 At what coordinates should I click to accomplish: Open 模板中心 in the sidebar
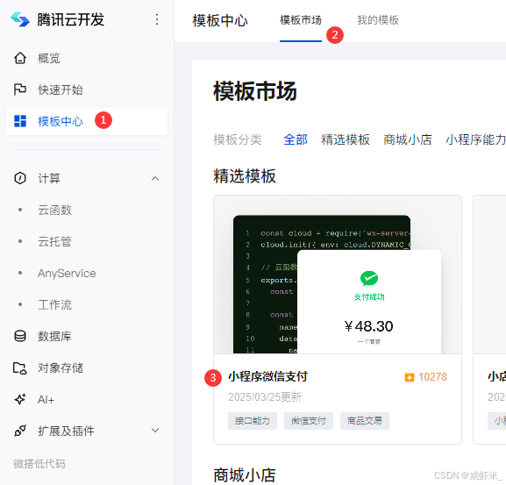[87, 121]
